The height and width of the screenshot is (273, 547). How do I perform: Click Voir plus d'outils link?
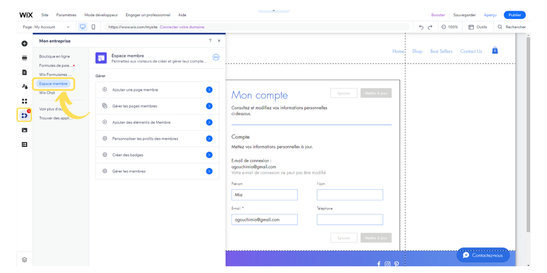(x=51, y=109)
